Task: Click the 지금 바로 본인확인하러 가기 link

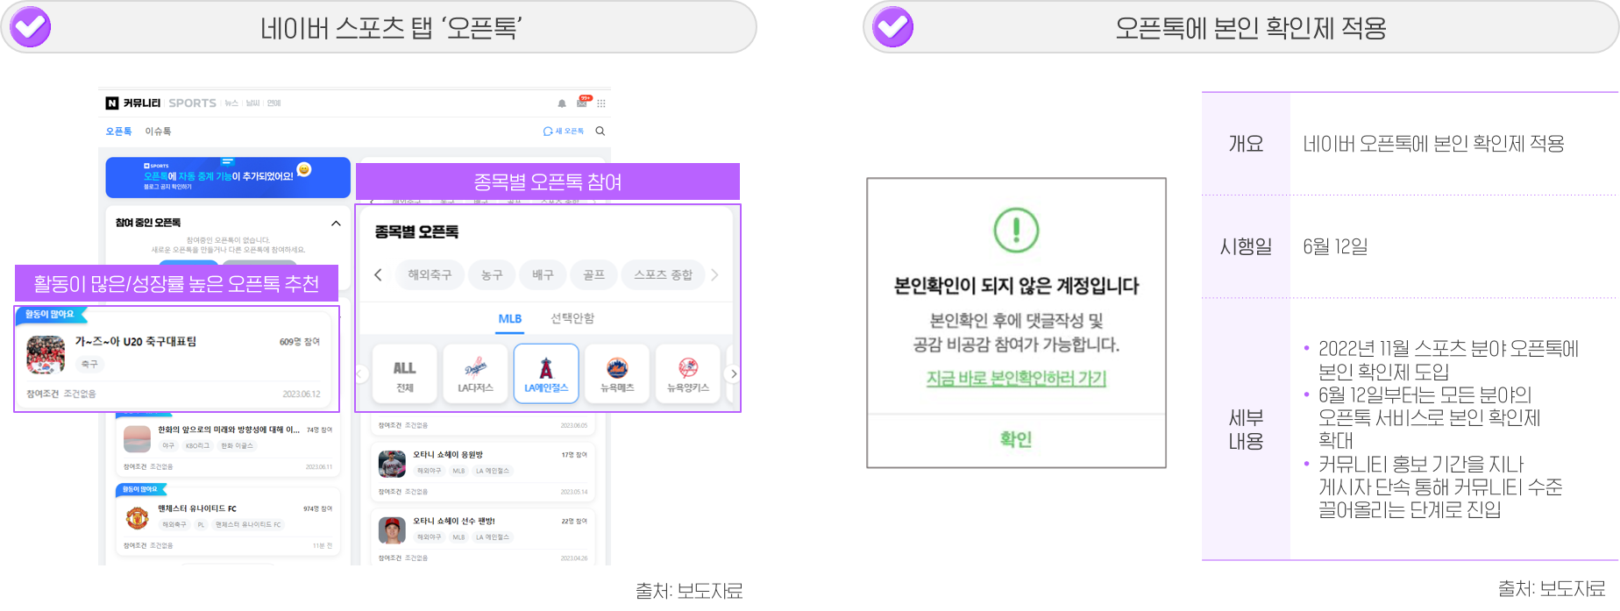Action: (1016, 378)
